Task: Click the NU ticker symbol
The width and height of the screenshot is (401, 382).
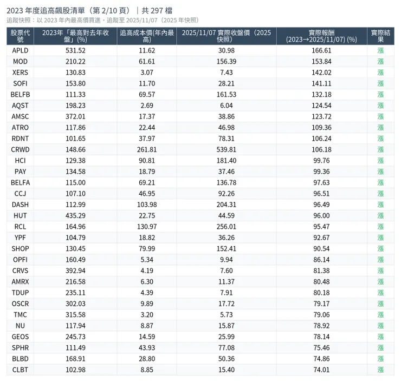Action: (20, 326)
